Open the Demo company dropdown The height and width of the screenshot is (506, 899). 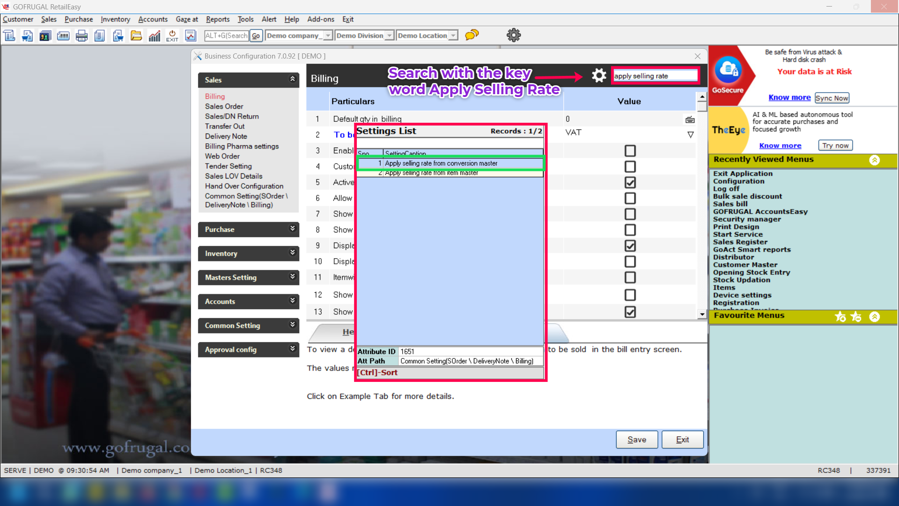click(x=328, y=36)
